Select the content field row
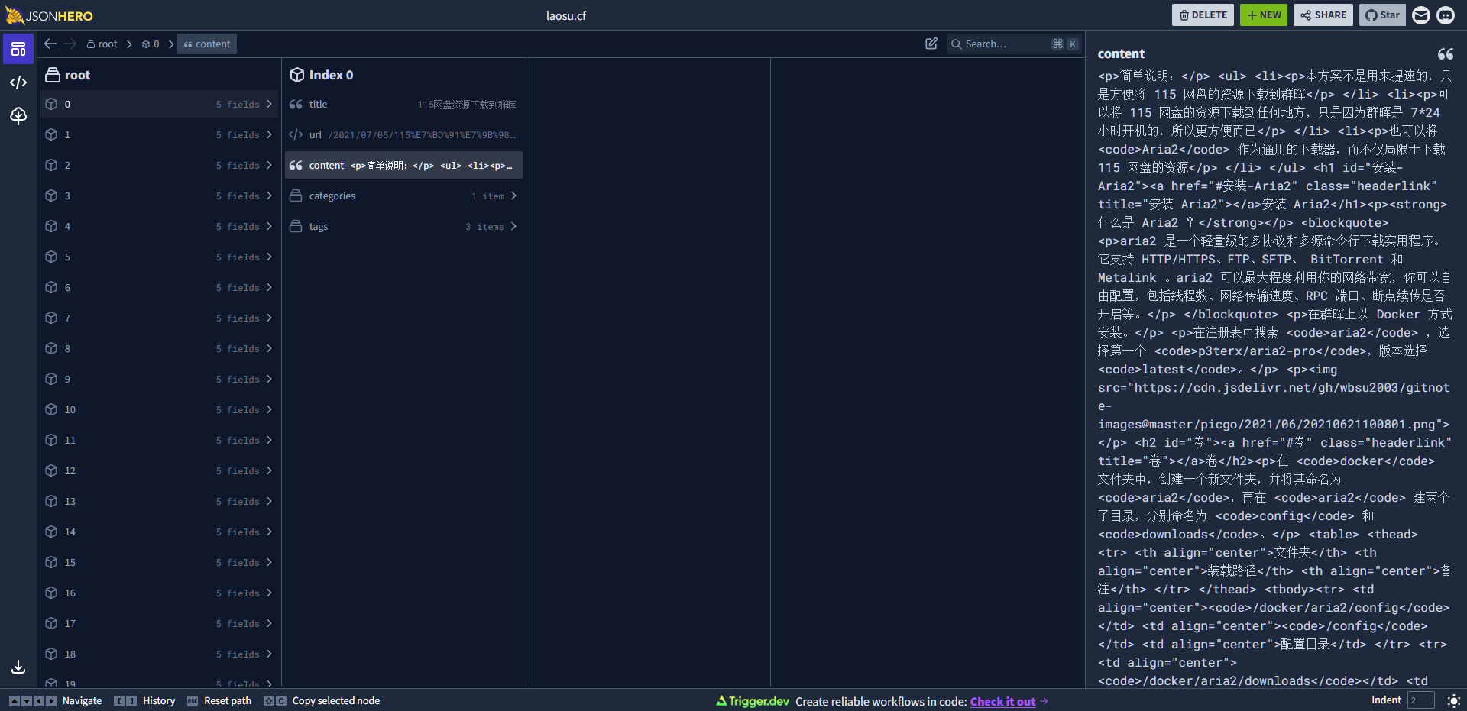This screenshot has width=1467, height=711. click(x=403, y=165)
